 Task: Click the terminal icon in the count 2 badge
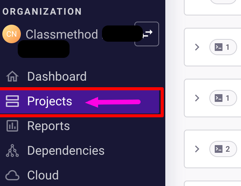tap(219, 149)
